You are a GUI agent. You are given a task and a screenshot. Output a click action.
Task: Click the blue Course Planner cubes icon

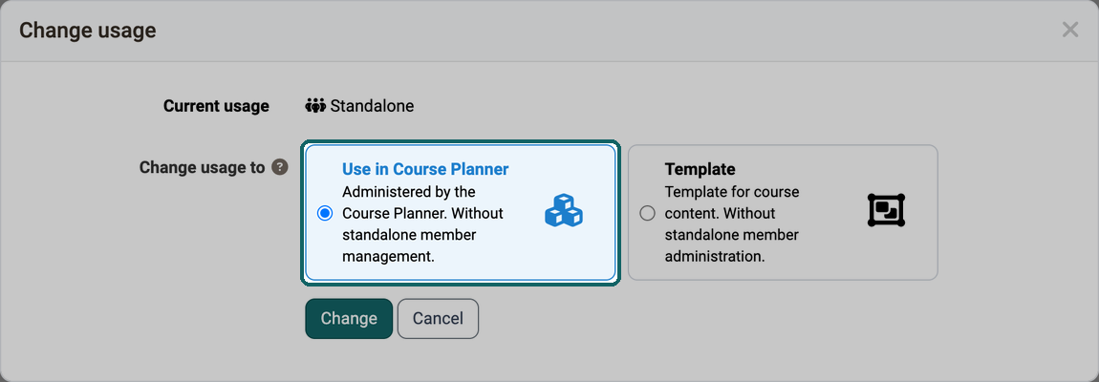pyautogui.click(x=564, y=210)
